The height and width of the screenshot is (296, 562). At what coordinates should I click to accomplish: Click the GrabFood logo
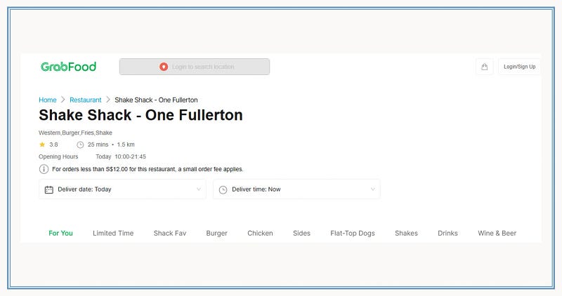68,67
